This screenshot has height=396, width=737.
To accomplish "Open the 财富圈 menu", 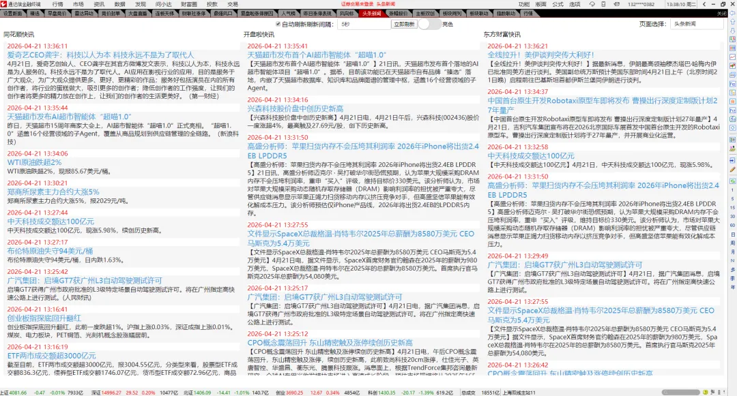I will point(189,4).
